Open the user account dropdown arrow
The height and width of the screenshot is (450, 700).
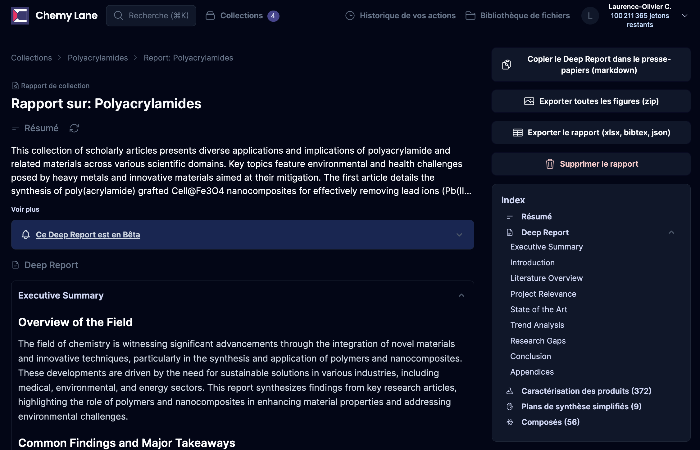click(x=684, y=16)
